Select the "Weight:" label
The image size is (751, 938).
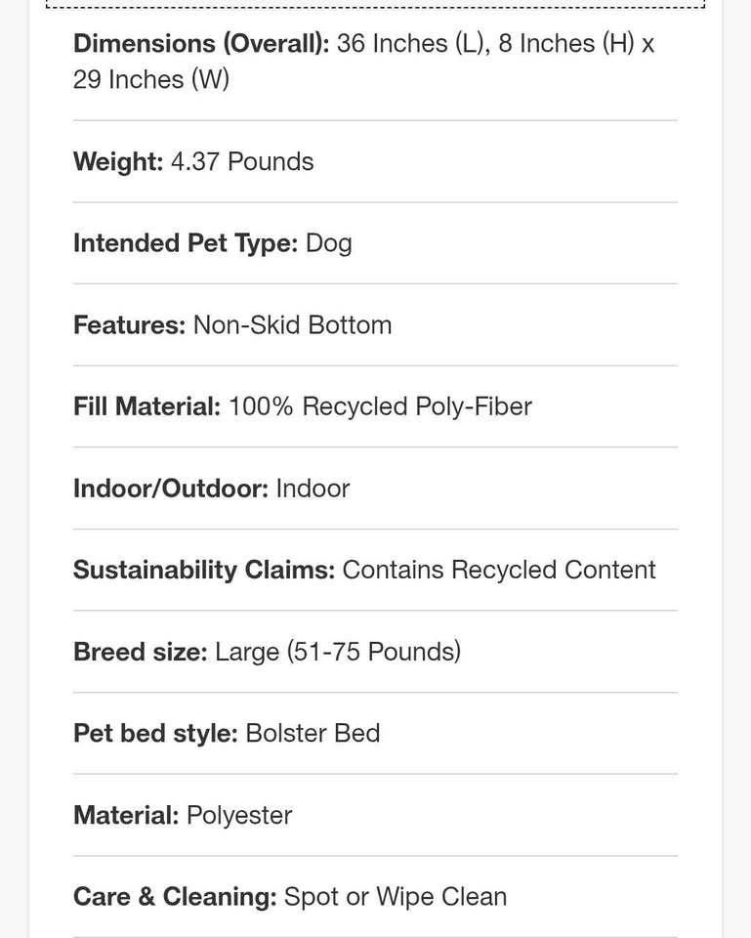118,162
